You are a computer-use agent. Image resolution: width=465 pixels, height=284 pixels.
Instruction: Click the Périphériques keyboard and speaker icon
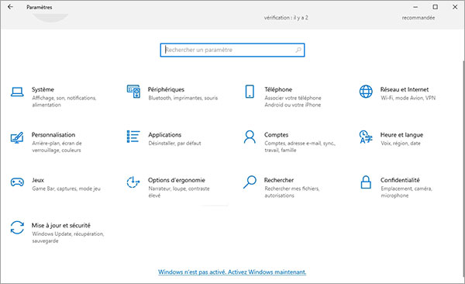click(133, 92)
